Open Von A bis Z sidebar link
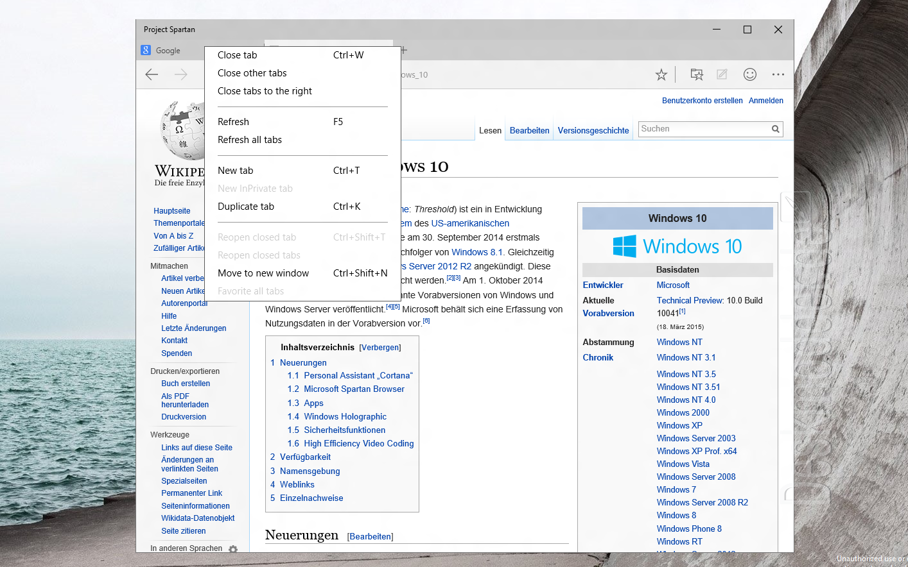 coord(173,236)
